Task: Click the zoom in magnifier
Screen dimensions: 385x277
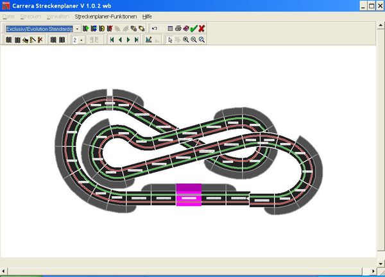Action: [186, 40]
